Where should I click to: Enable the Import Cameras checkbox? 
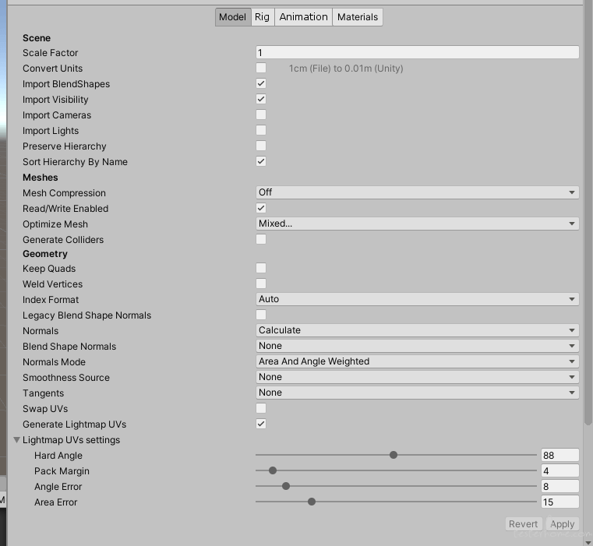tap(261, 114)
